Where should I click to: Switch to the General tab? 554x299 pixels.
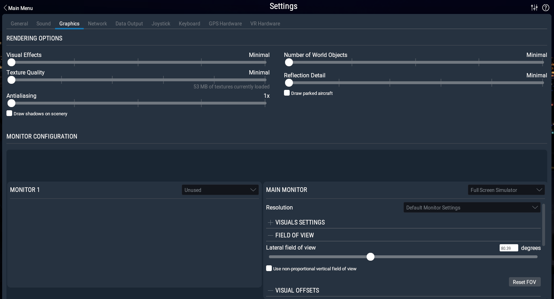(19, 24)
